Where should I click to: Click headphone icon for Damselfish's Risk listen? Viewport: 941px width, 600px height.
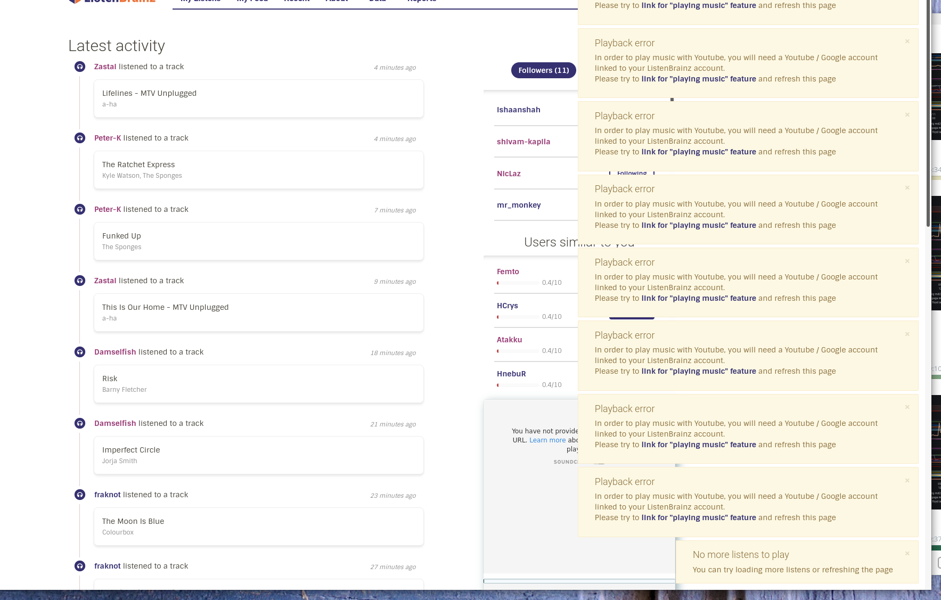click(x=80, y=352)
